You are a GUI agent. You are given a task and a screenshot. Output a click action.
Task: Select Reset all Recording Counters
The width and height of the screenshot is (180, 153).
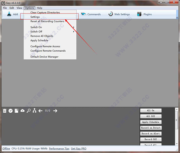[x=50, y=21]
